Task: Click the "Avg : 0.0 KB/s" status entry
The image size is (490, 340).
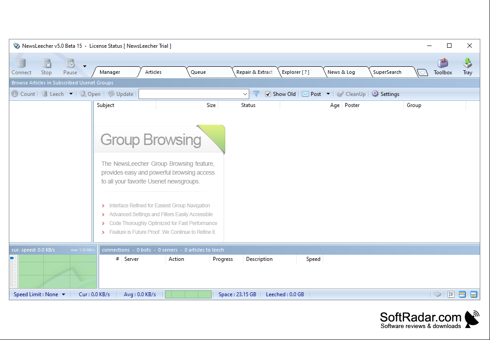Action: tap(140, 294)
